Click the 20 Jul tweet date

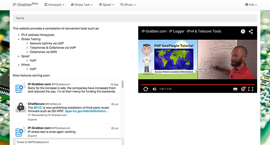115,128
